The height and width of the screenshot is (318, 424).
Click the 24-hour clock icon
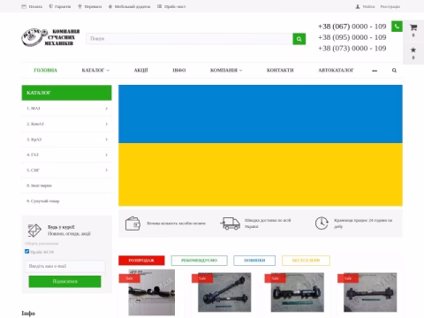tap(322, 223)
